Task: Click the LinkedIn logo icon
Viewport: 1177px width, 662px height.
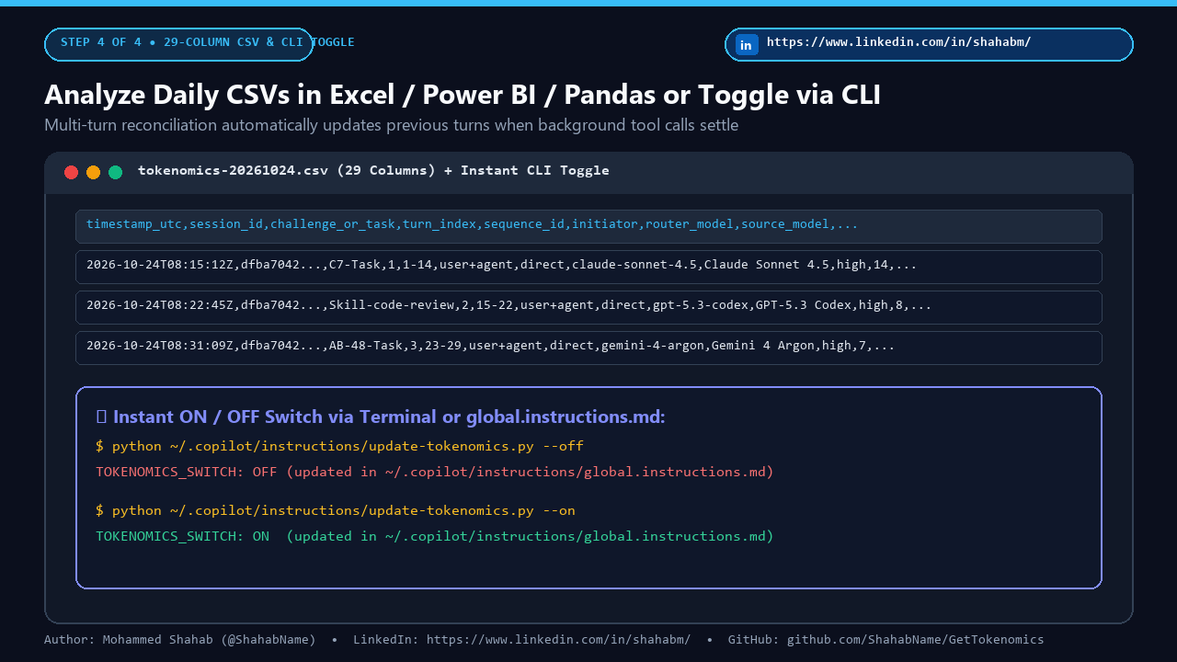Action: point(747,44)
